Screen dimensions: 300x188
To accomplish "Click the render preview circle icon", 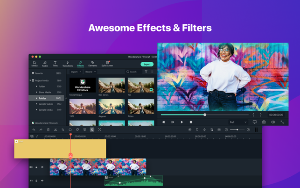I will point(190,130).
